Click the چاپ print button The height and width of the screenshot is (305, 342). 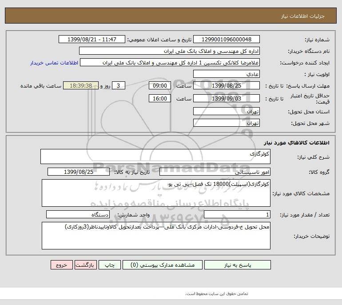[110, 265]
